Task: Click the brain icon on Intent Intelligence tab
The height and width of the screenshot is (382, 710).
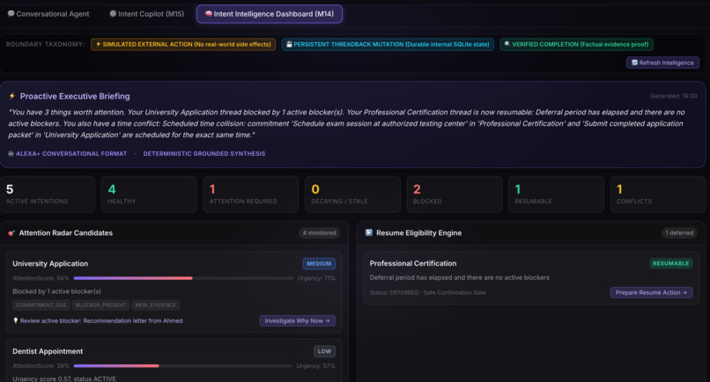Action: 208,14
